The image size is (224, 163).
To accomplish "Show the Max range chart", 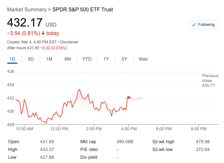I will coord(143,59).
